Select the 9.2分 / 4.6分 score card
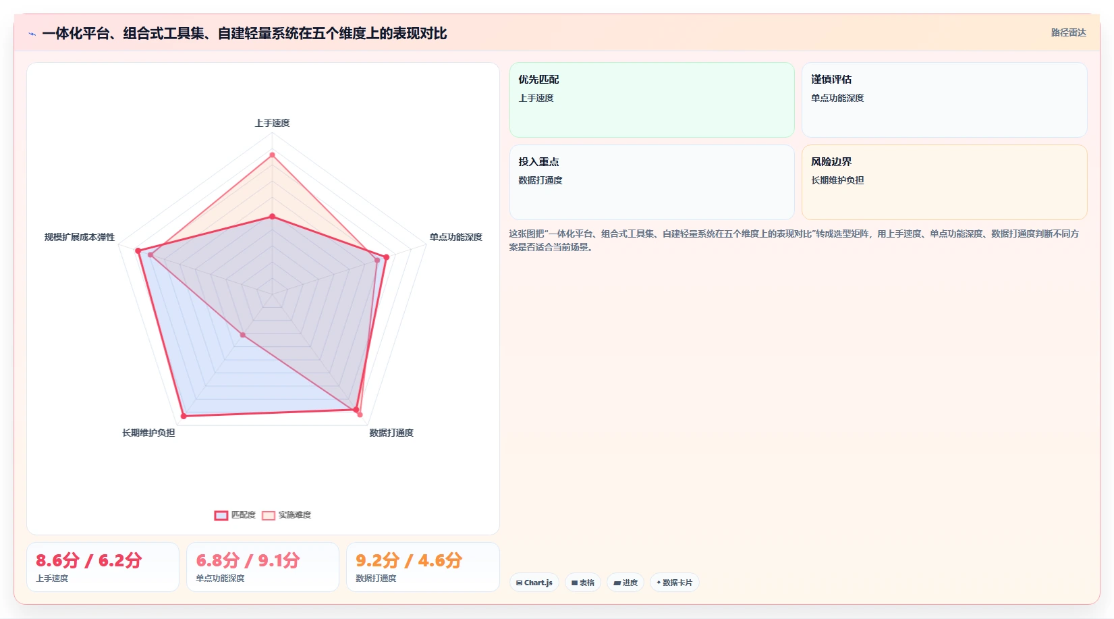Screen dimensions: 1114x619 (x=423, y=567)
